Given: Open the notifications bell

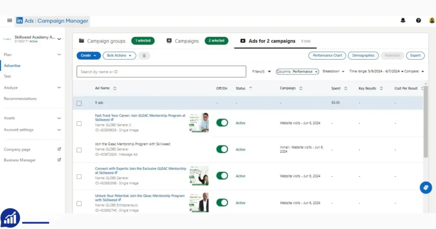Looking at the screenshot, I should [x=403, y=20].
